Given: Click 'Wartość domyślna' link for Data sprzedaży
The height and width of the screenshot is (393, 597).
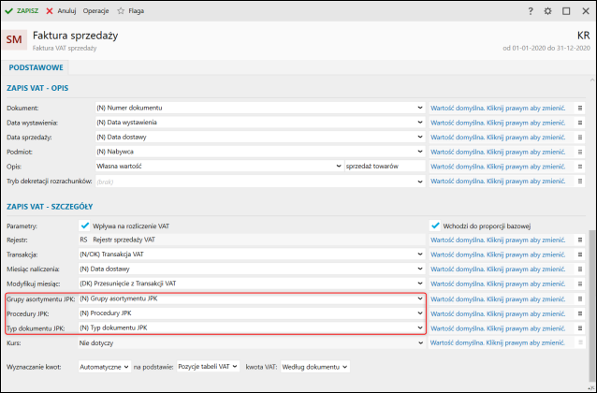Looking at the screenshot, I should (x=498, y=137).
